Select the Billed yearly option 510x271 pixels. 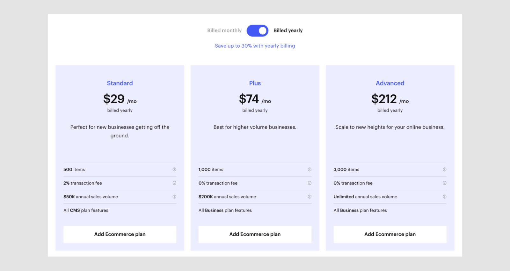pos(288,30)
